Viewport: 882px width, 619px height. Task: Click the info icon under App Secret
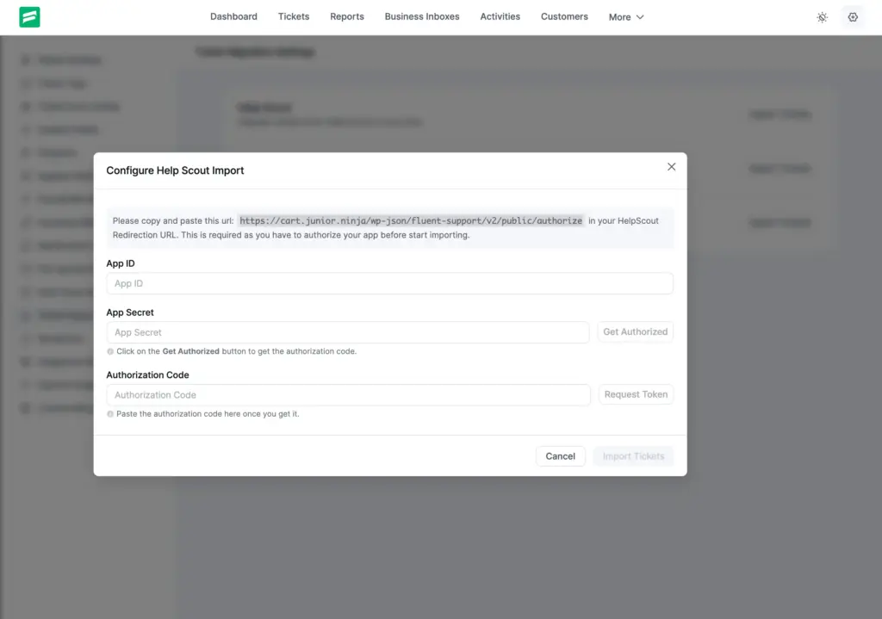pyautogui.click(x=110, y=351)
